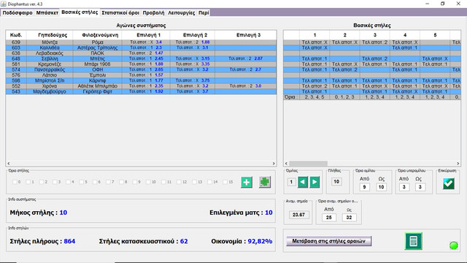Click the Οικονομία value 92,82%
Viewport: 467px width, 263px height.
coord(260,241)
